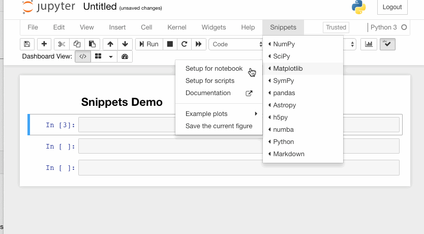Expand the dashboard layout dropdown caret

[x=111, y=56]
